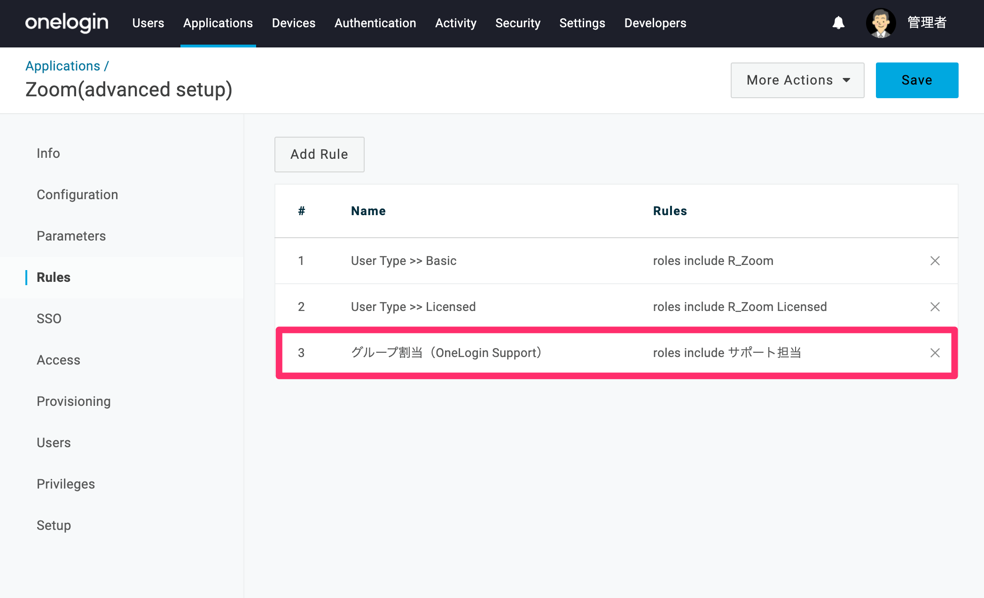
Task: Open the Devices menu
Action: point(294,23)
